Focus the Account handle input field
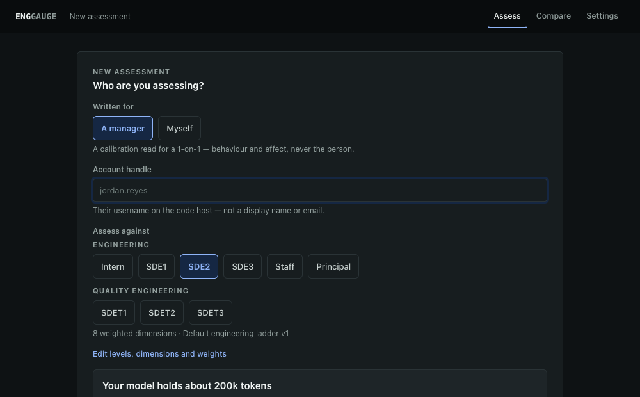Image resolution: width=640 pixels, height=397 pixels. coord(320,190)
